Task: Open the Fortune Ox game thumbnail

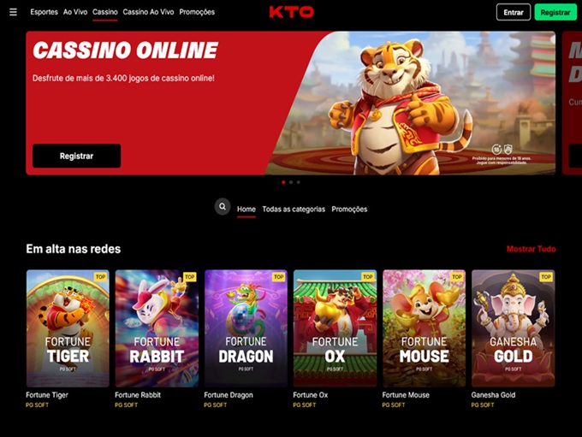Action: (335, 328)
